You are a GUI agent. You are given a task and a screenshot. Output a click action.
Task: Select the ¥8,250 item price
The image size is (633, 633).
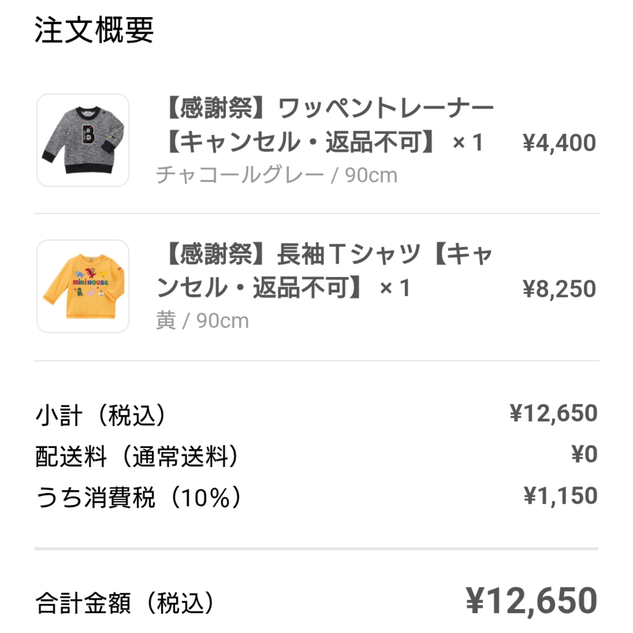(x=559, y=289)
